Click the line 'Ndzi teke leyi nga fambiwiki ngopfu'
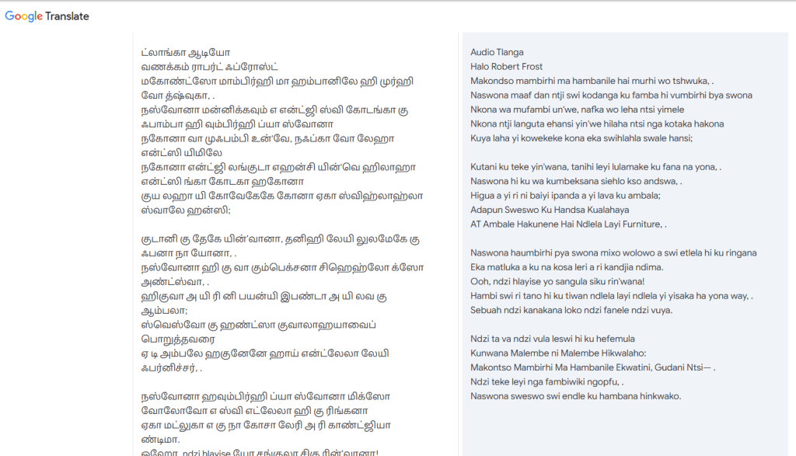 coord(545,382)
